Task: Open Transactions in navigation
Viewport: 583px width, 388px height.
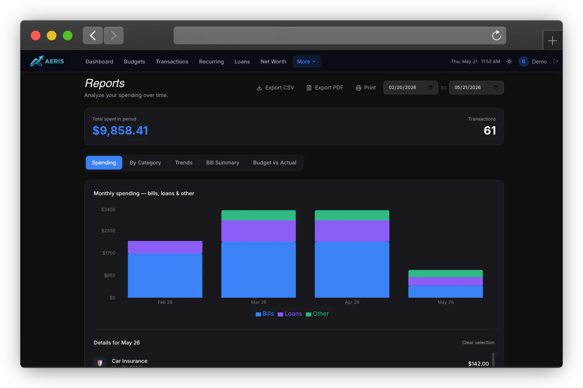Action: (172, 61)
